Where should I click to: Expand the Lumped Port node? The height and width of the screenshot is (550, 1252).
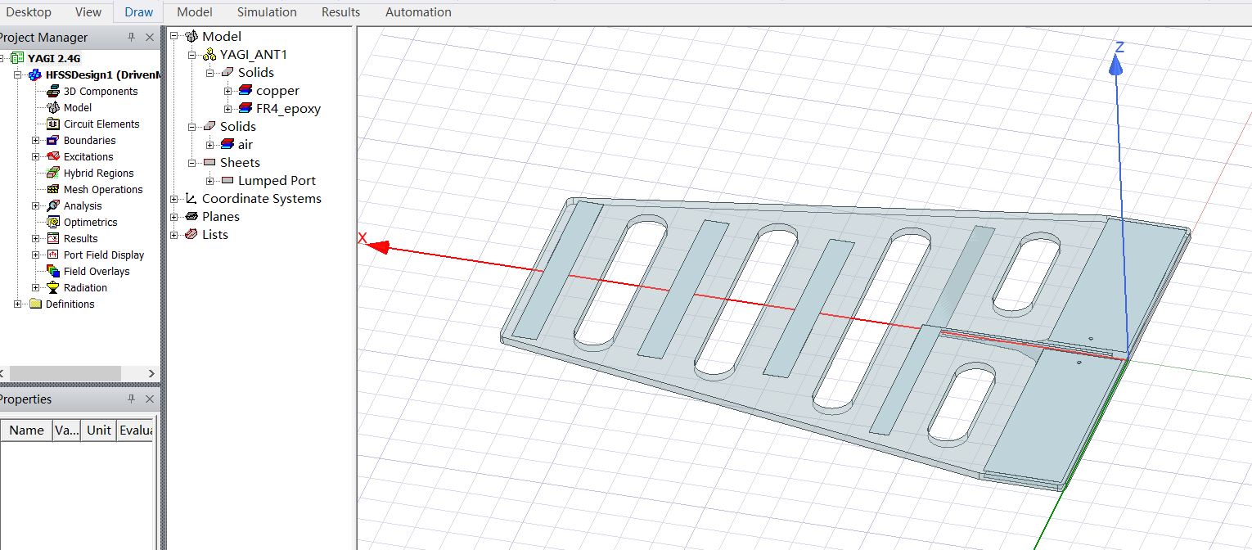[210, 181]
